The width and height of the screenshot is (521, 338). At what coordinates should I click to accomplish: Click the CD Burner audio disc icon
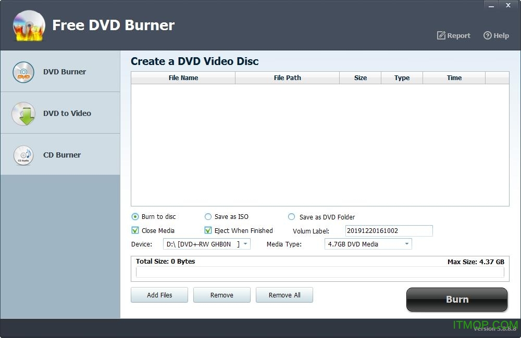23,155
